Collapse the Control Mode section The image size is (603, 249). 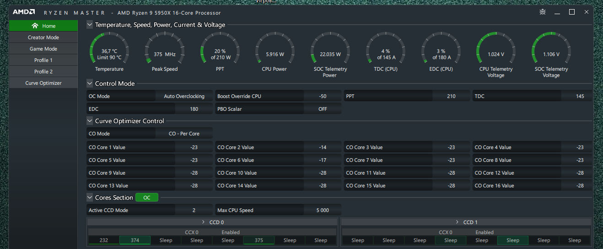[x=90, y=83]
